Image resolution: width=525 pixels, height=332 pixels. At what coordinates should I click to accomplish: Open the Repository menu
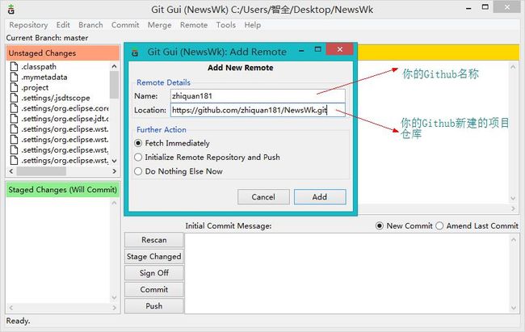coord(28,25)
